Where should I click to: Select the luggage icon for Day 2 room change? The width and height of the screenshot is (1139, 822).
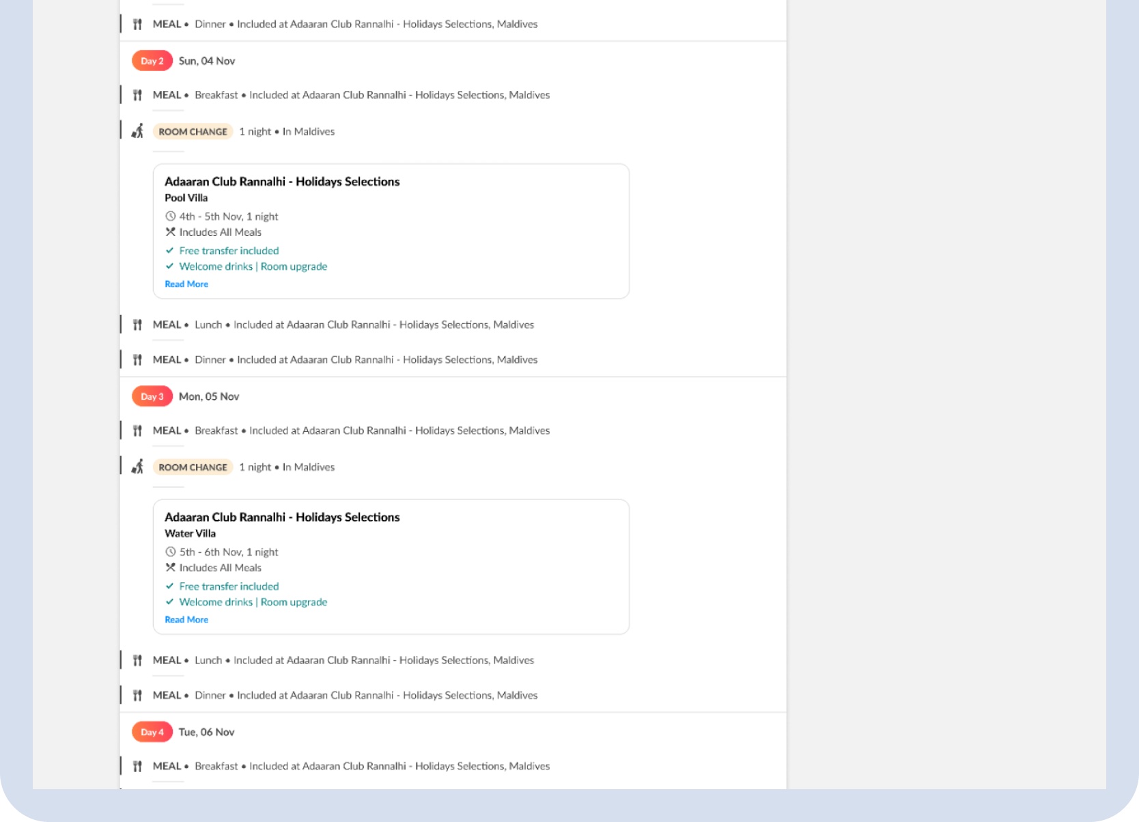137,131
